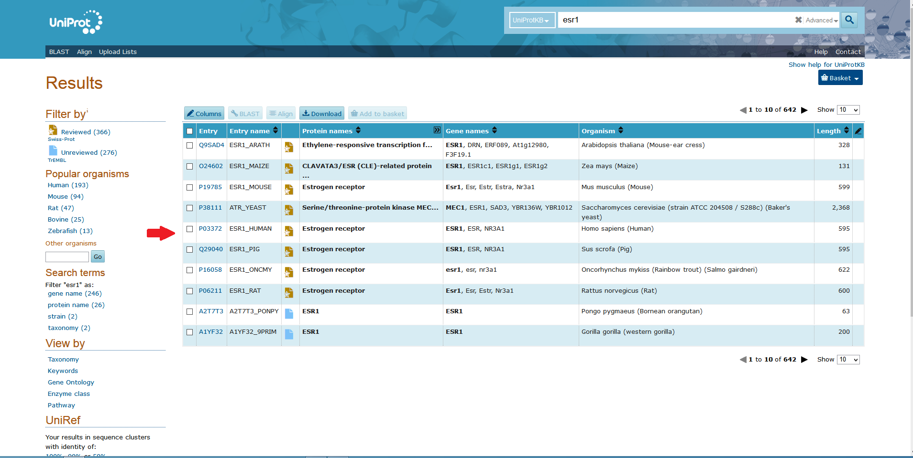This screenshot has width=913, height=458.
Task: Click the unreviewed file icon for A2T7T3_PONPY
Action: [x=289, y=313]
